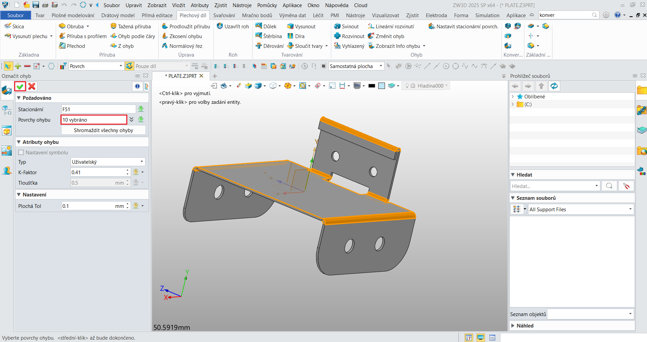647x342 pixels.
Task: Click the Svinout fold tool
Action: pyautogui.click(x=346, y=26)
